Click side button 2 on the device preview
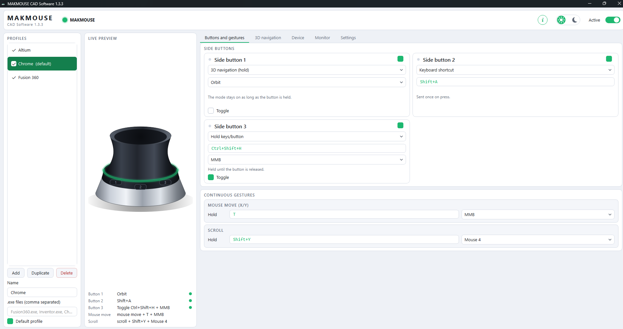623x329 pixels. (141, 187)
